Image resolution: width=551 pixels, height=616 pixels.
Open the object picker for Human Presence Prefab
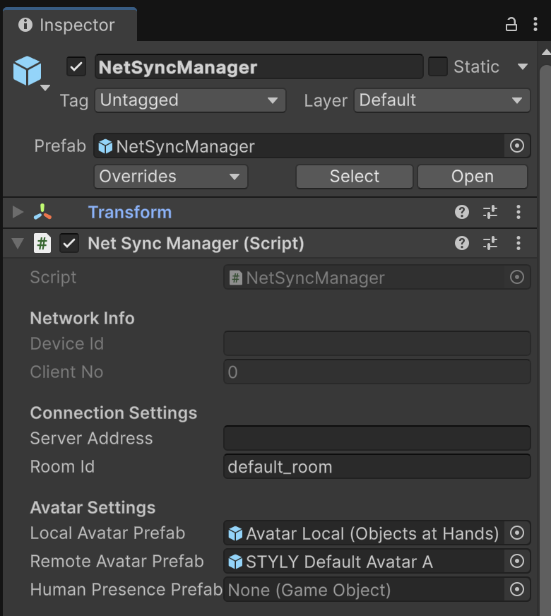click(517, 589)
